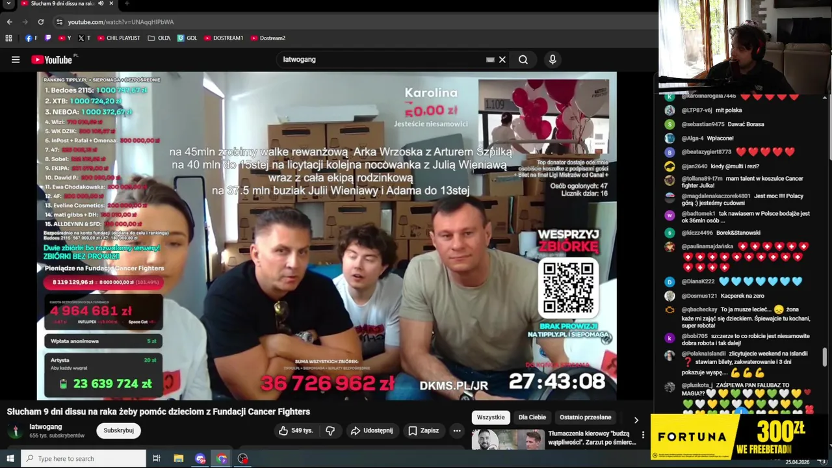
Task: Open the Twitch bookmark
Action: tap(47, 38)
